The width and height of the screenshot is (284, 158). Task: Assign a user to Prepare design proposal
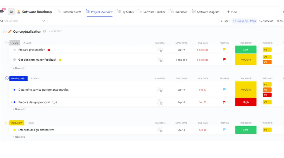tap(160, 102)
